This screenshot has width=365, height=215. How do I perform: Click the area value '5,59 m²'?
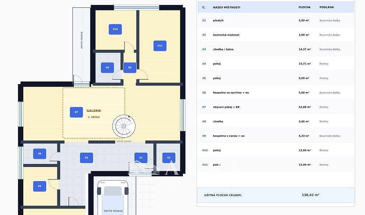tap(304, 20)
